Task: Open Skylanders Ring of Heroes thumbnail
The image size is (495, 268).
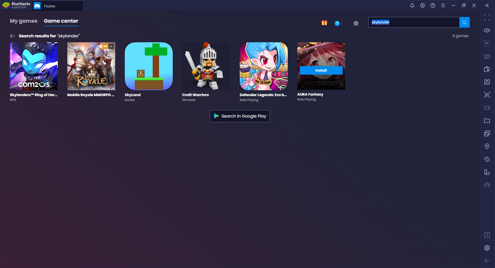Action: click(34, 66)
